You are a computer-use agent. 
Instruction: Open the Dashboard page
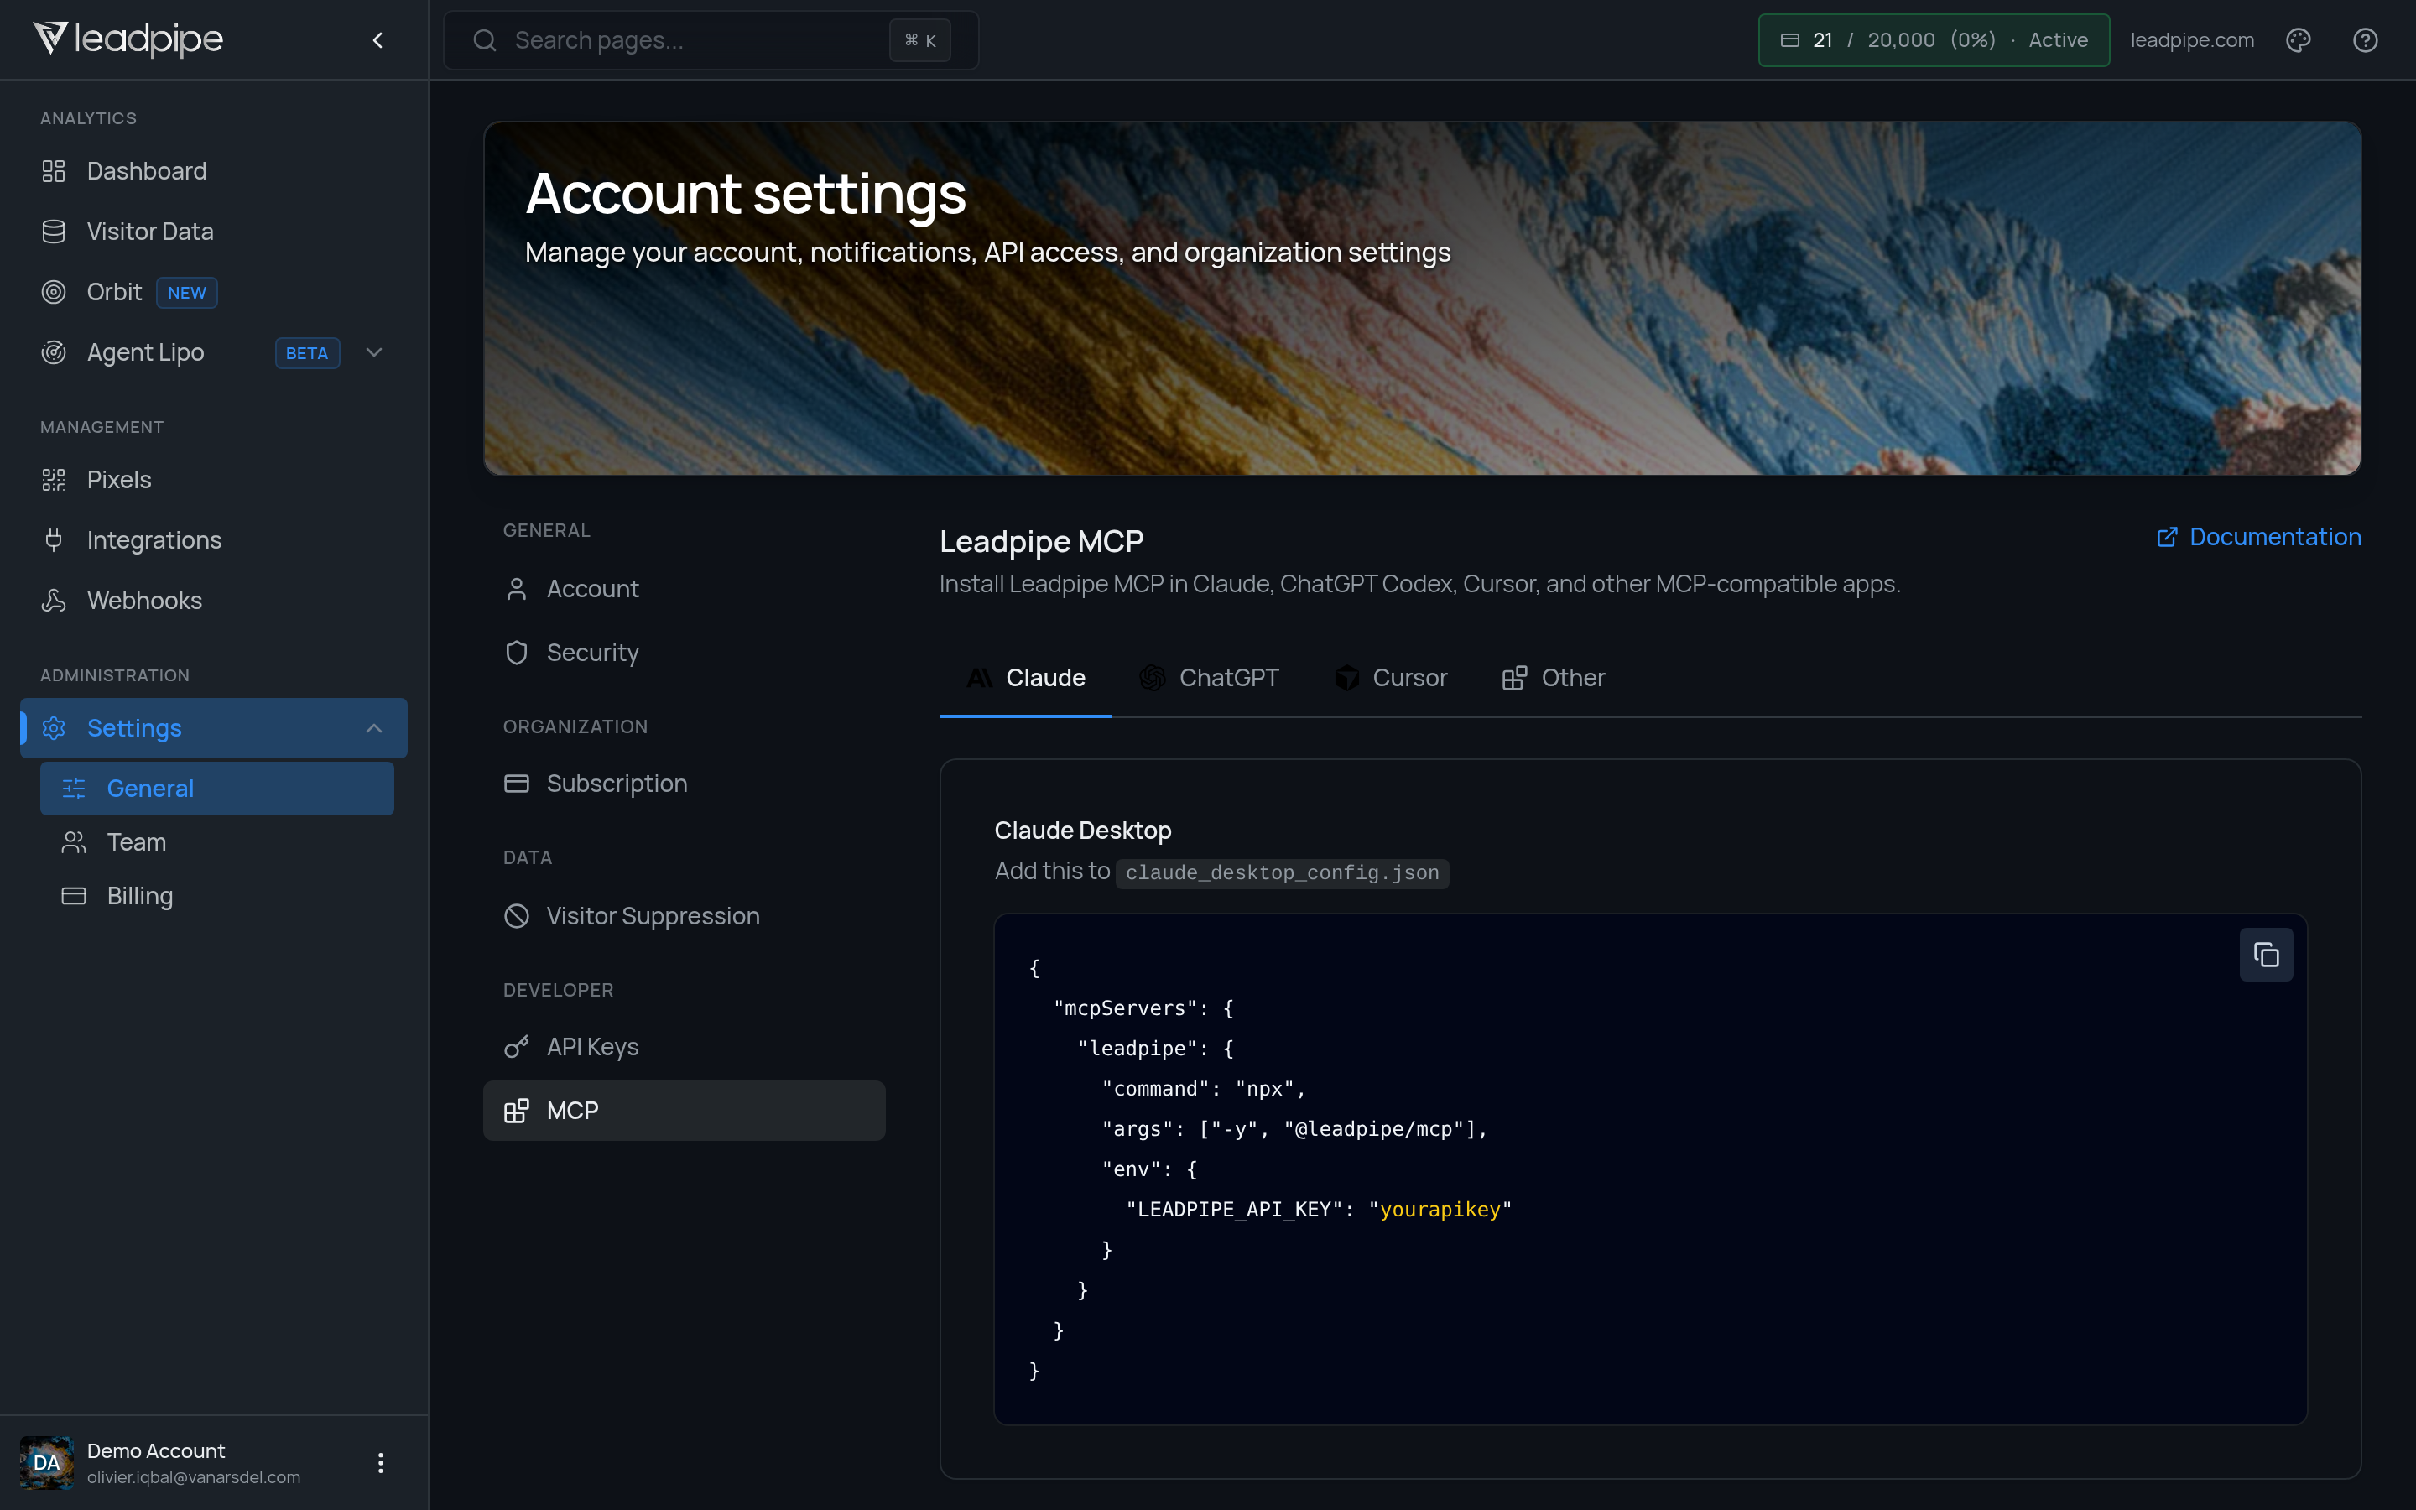(214, 171)
